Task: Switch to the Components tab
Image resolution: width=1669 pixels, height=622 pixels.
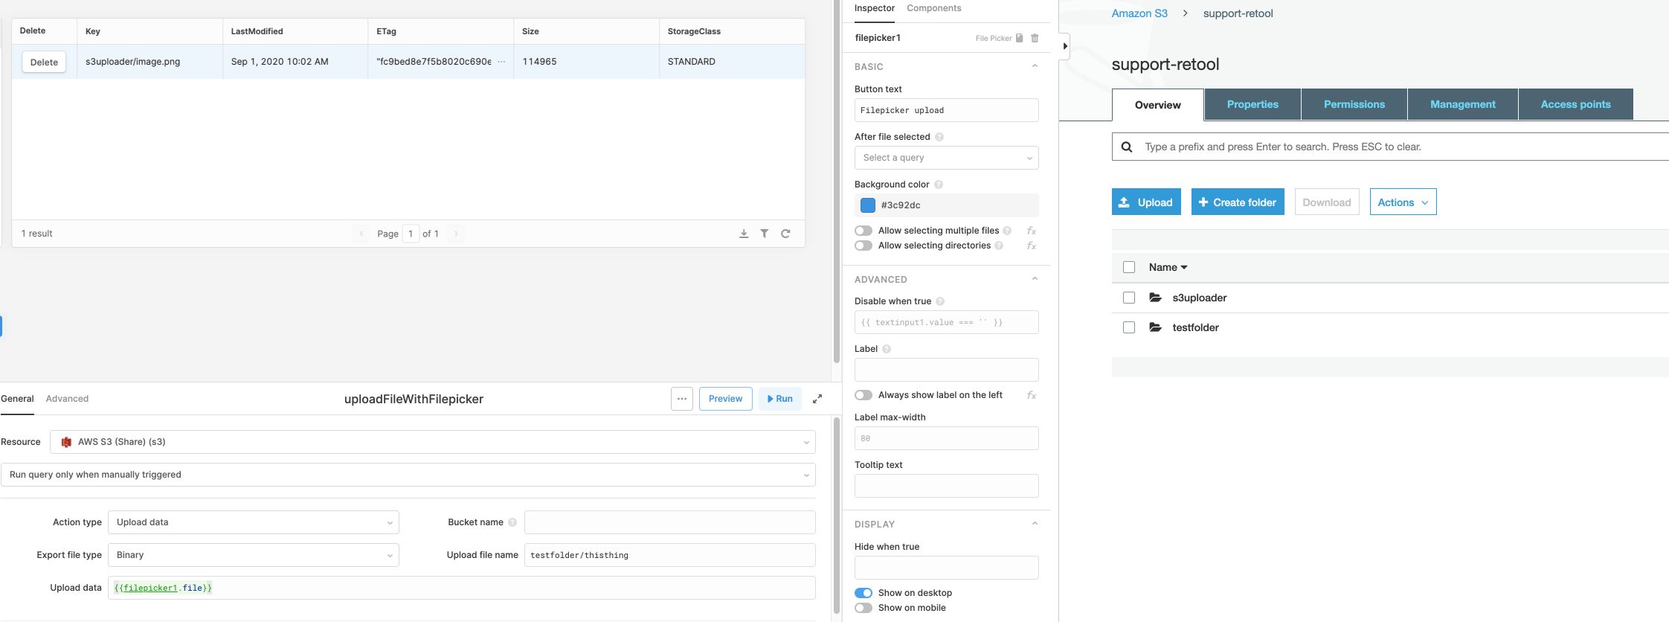Action: (x=934, y=8)
